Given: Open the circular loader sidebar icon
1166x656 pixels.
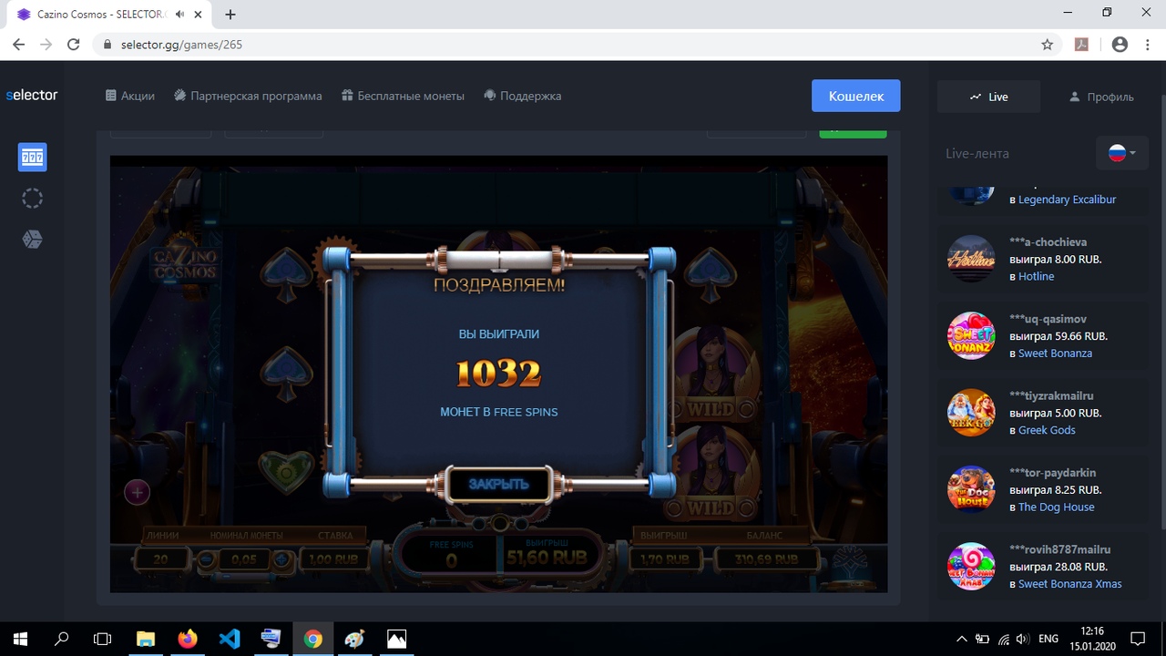Looking at the screenshot, I should [32, 198].
